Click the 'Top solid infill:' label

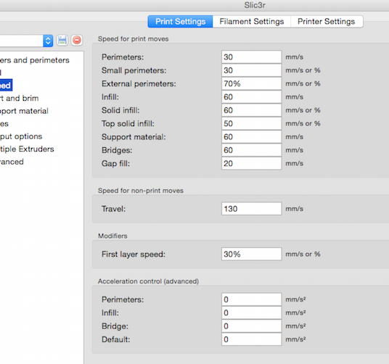click(x=128, y=124)
